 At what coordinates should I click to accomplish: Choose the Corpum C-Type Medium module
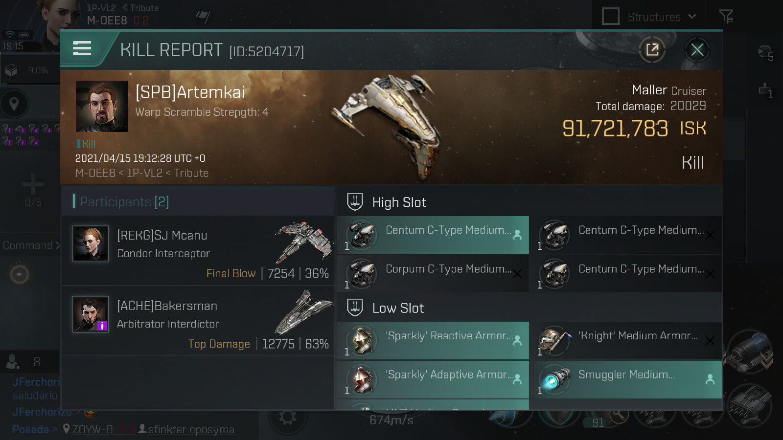433,274
